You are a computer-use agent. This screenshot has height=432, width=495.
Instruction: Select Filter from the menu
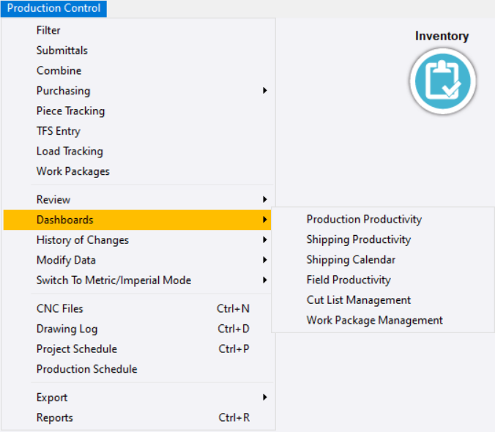pyautogui.click(x=48, y=31)
